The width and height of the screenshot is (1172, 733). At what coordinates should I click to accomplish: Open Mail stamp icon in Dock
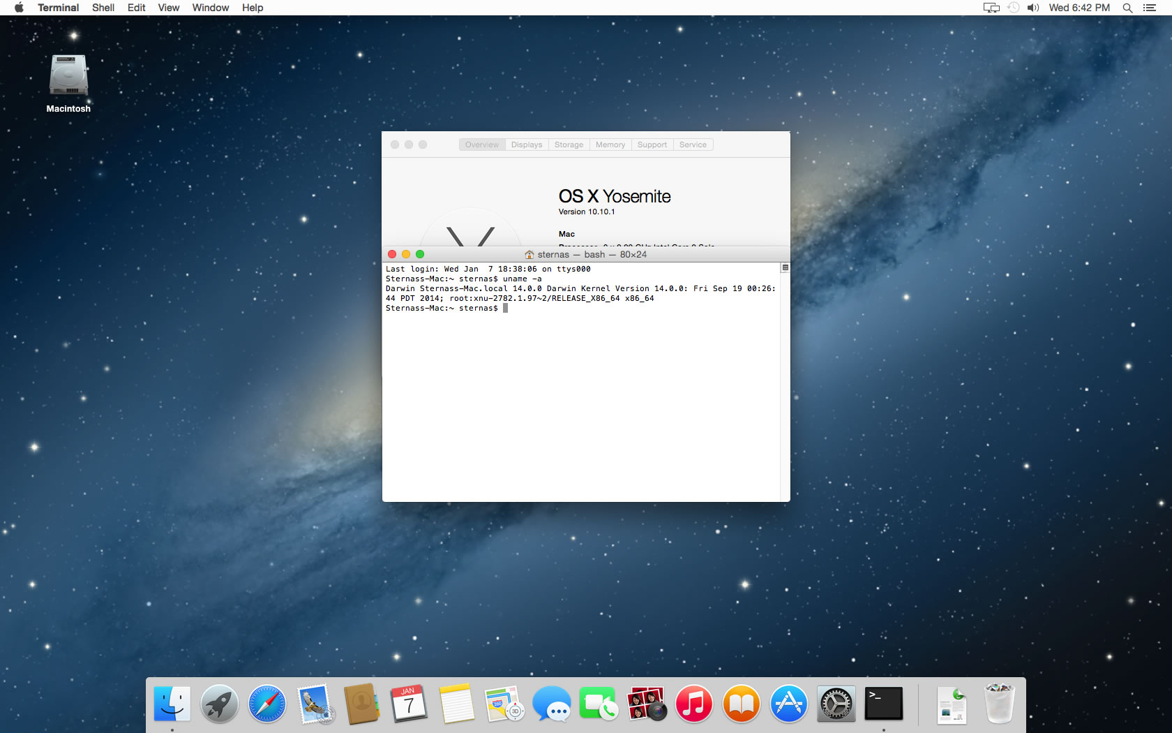click(x=315, y=704)
